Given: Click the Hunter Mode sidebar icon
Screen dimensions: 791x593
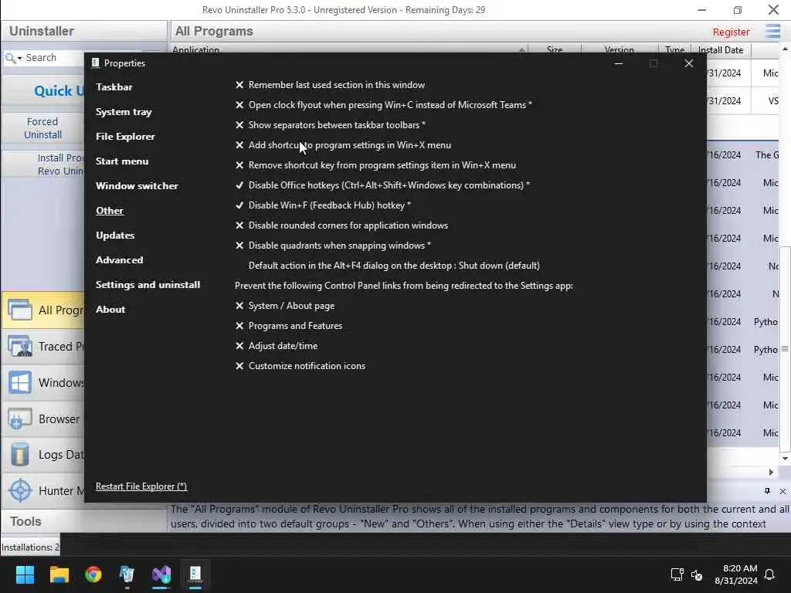Looking at the screenshot, I should 20,490.
